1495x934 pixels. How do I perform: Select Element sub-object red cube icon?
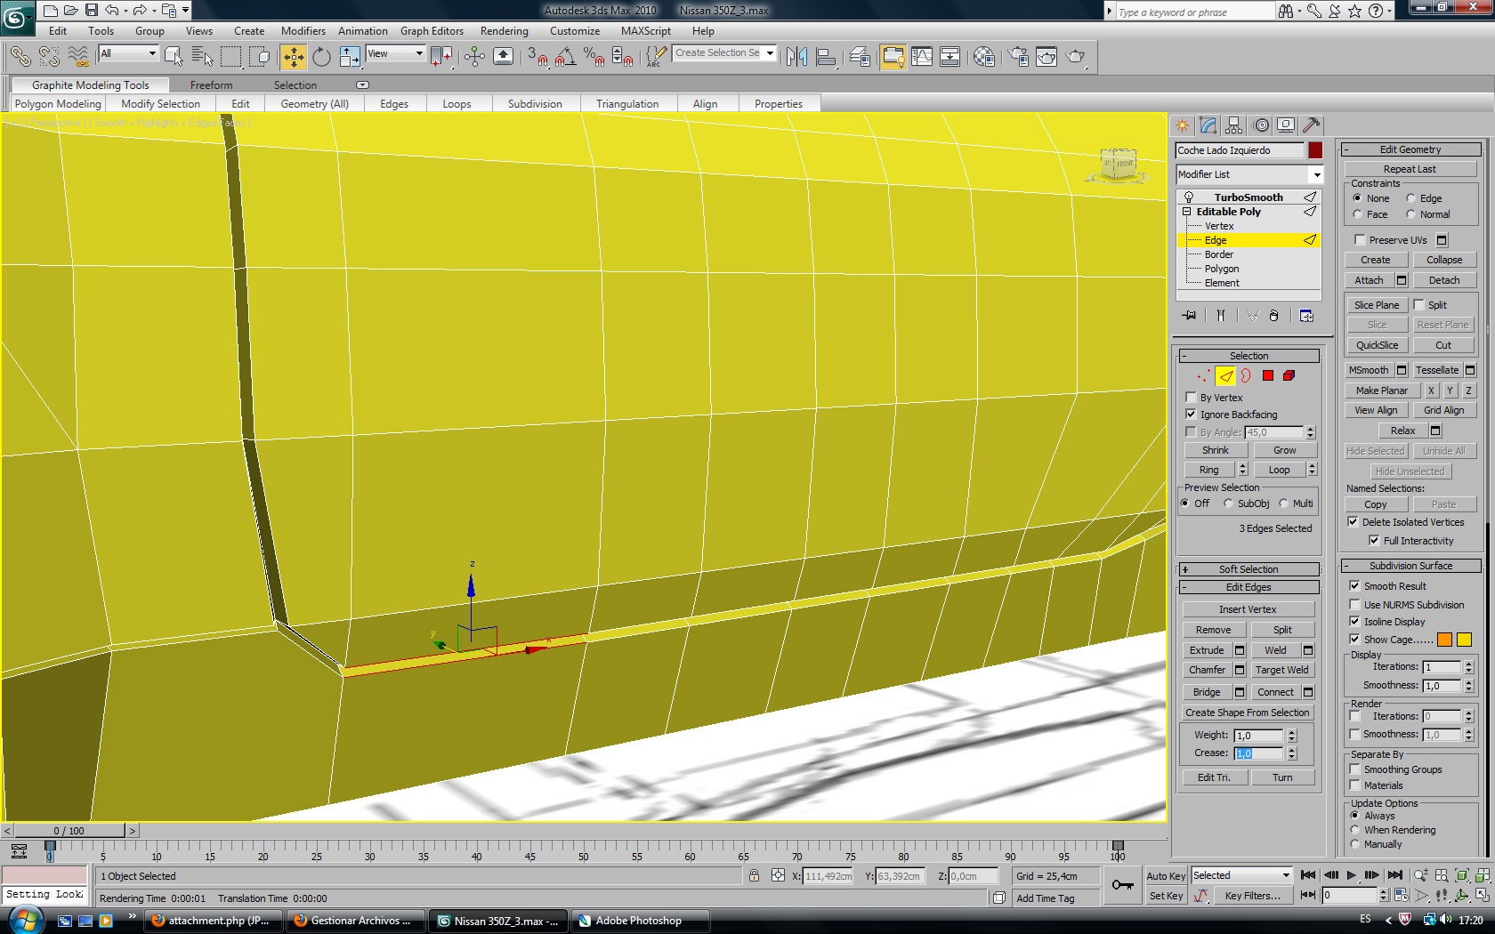(x=1289, y=376)
